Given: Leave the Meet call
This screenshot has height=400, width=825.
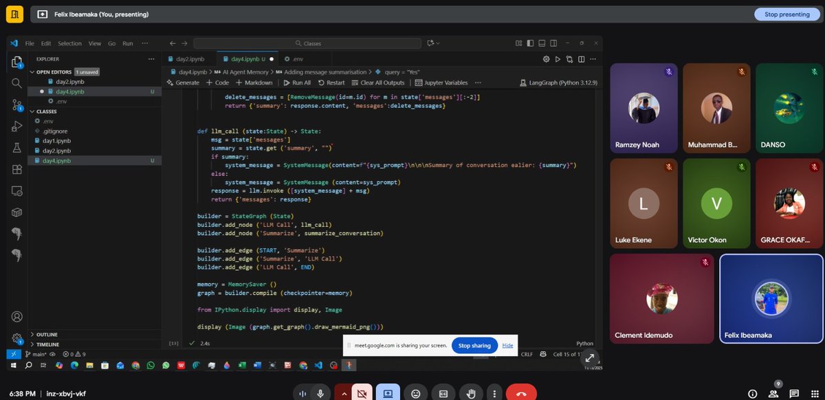Looking at the screenshot, I should point(521,393).
